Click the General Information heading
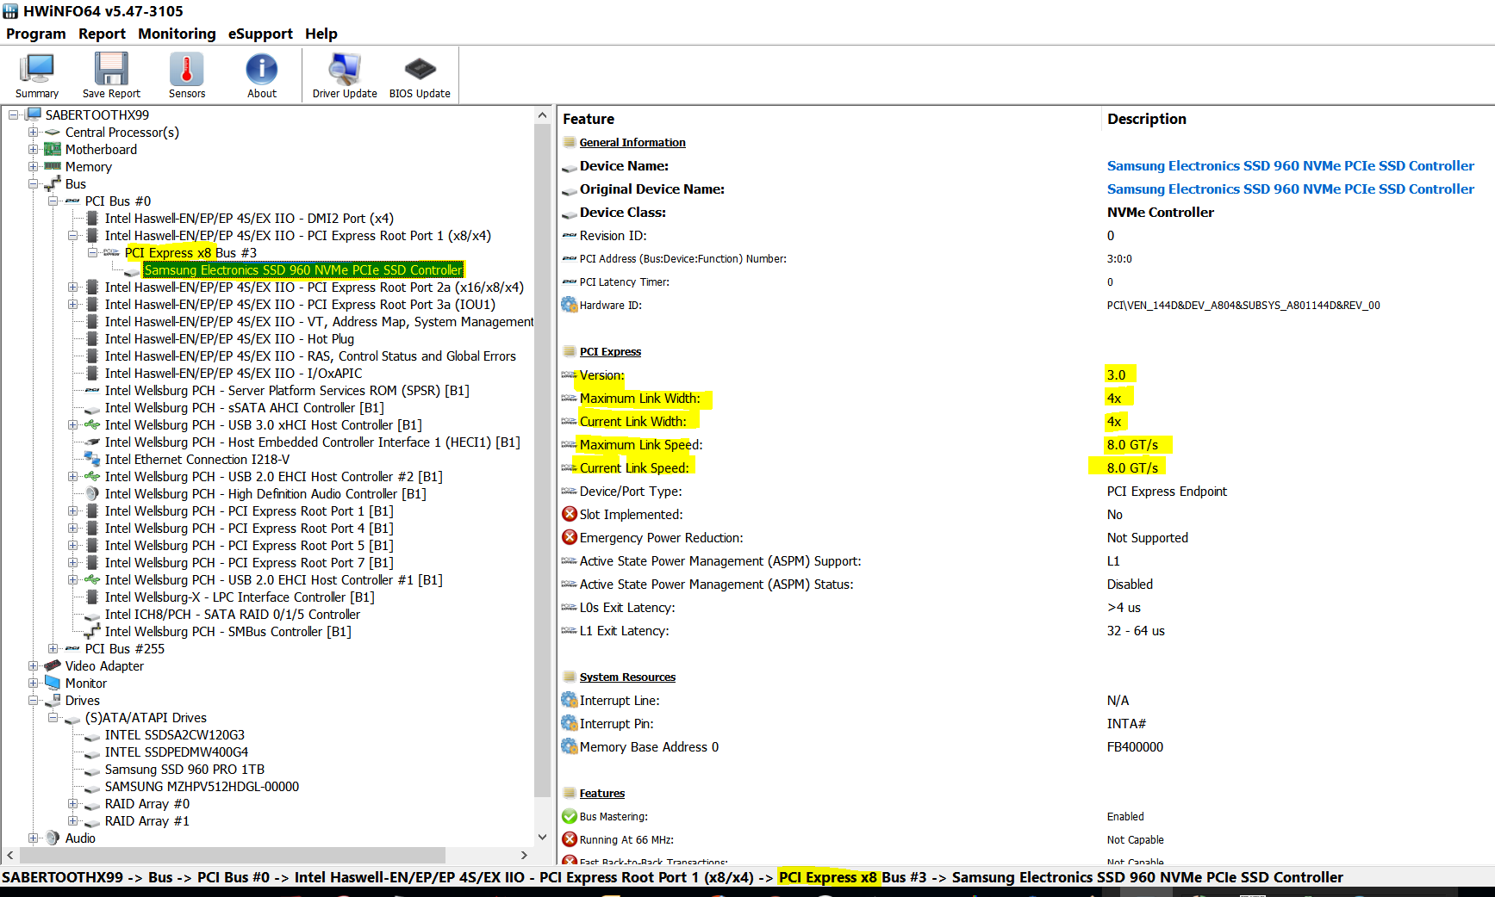The height and width of the screenshot is (897, 1495). (632, 142)
